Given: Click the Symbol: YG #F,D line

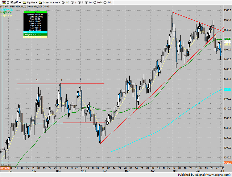Looking at the screenshot, I should (35, 15).
